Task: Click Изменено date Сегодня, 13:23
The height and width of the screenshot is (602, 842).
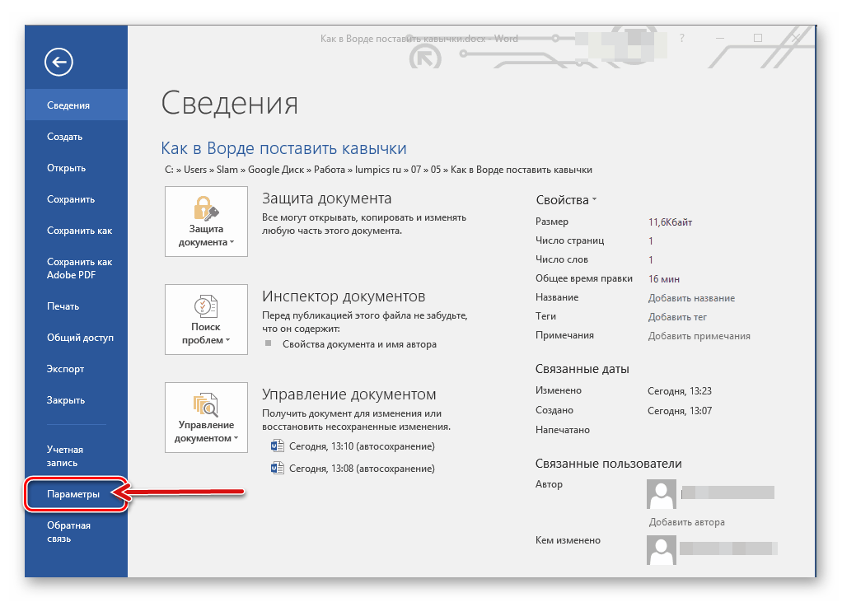Action: tap(680, 391)
